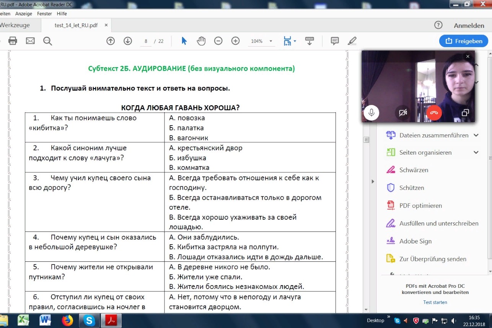Open the Fenster menu
This screenshot has width=492, height=328.
44,13
